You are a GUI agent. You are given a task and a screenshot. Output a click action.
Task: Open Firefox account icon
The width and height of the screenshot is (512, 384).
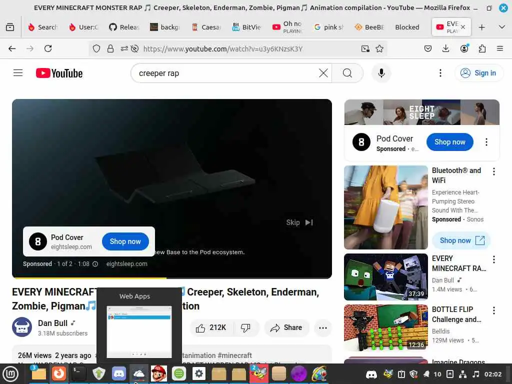click(464, 48)
